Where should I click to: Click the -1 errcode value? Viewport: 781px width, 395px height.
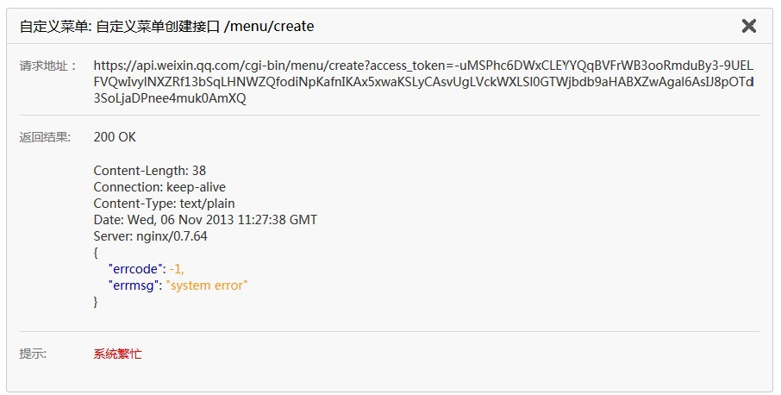pos(177,269)
